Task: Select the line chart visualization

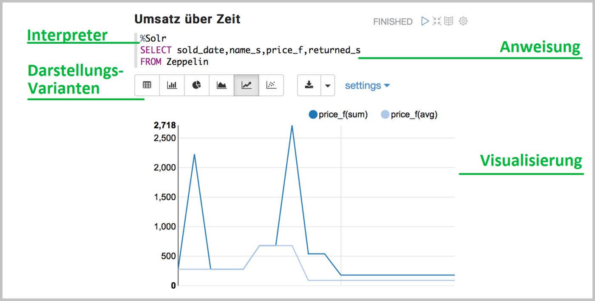Action: [x=246, y=85]
